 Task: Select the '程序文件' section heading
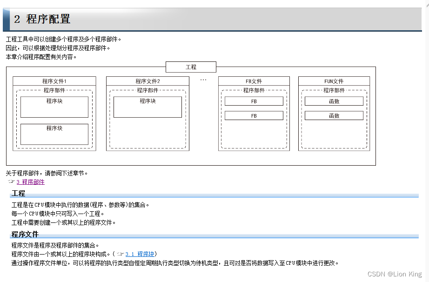pos(25,234)
